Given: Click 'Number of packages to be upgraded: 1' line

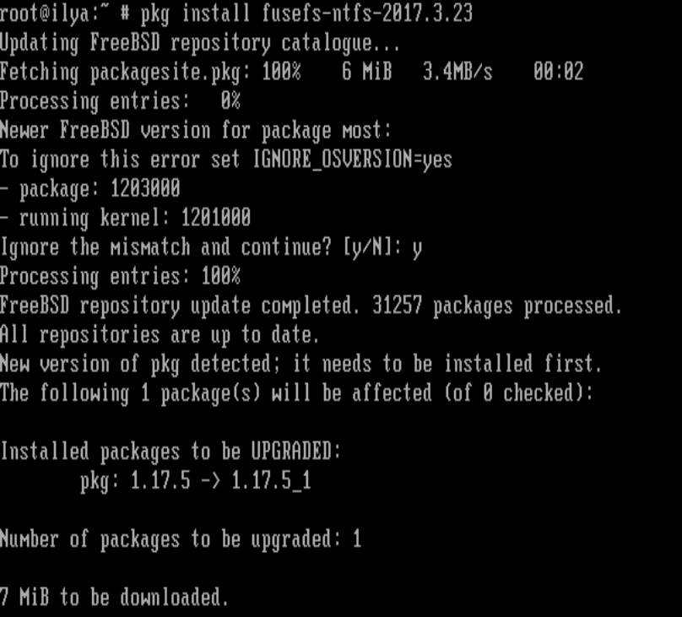Looking at the screenshot, I should [181, 539].
